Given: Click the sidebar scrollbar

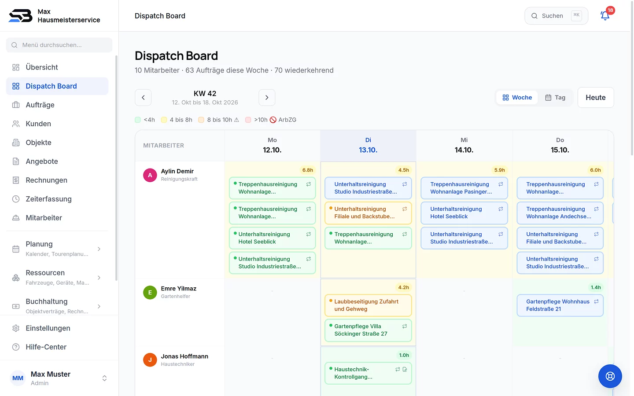Looking at the screenshot, I should click(116, 167).
